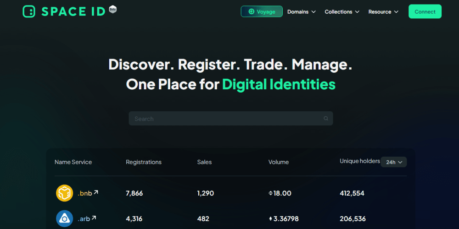
Task: Click the Connect wallet button
Action: (x=425, y=12)
